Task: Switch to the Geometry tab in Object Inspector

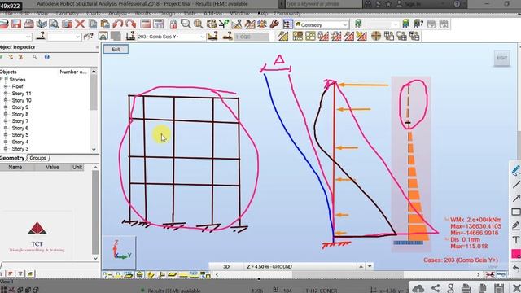Action: point(12,158)
